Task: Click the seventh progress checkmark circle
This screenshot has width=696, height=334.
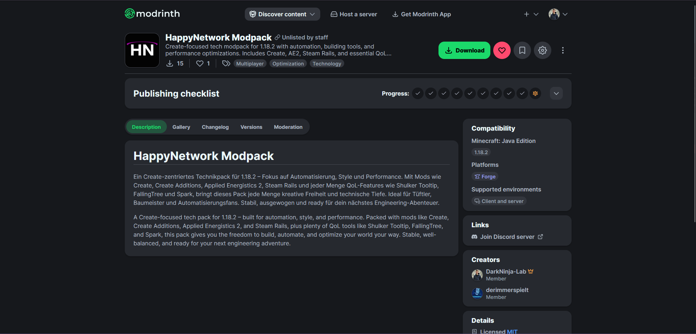Action: pos(496,93)
